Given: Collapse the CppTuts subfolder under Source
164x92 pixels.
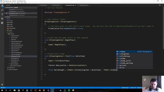Looking at the screenshot, I should [x=12, y=34].
